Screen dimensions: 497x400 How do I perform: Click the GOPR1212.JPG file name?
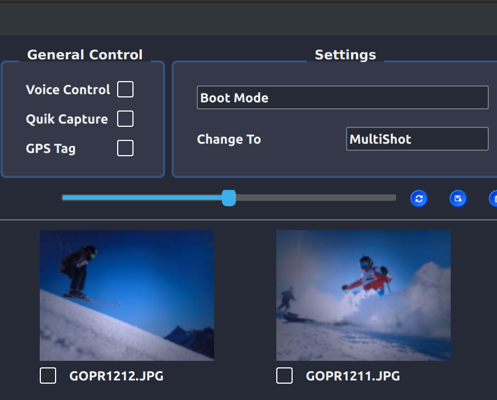[x=116, y=376]
